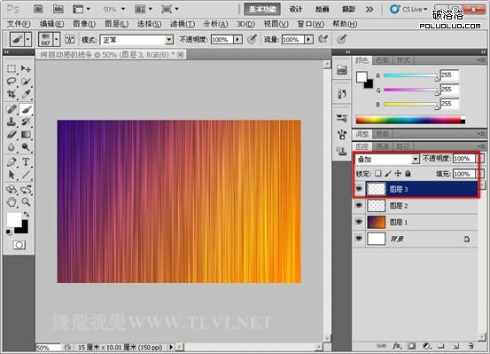Select the Hand tool
Viewport: 490px width, 354px height.
tap(12, 202)
